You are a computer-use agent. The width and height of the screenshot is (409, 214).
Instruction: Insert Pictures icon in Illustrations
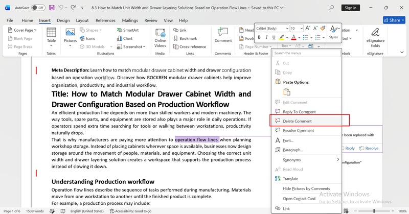[70, 32]
